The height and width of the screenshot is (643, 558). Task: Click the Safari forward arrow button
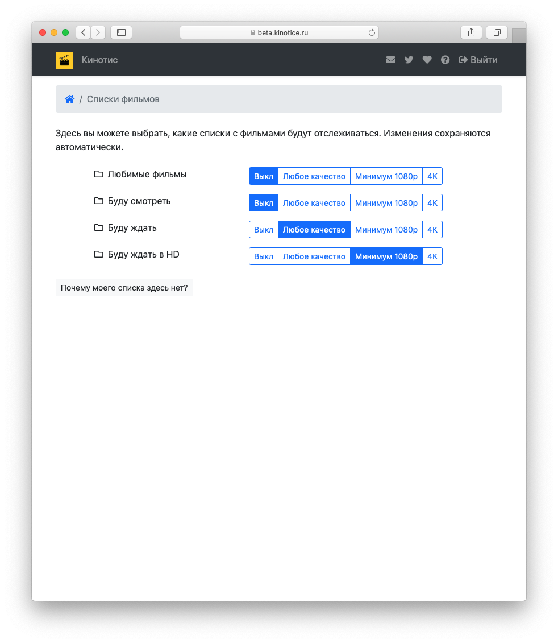(x=98, y=32)
